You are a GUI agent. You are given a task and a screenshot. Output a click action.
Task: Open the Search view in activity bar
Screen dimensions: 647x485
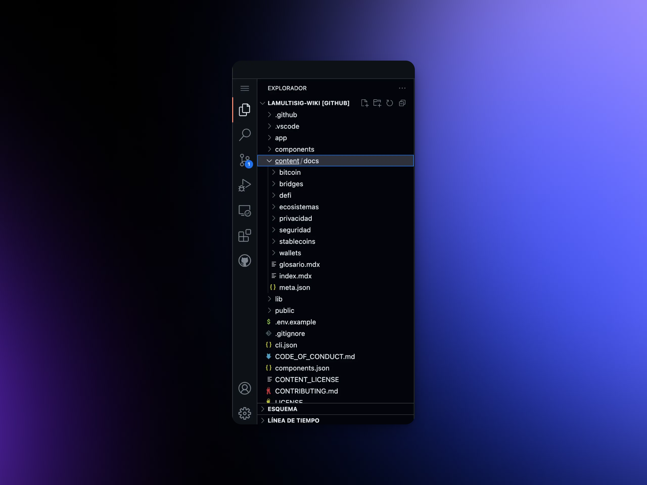(x=245, y=135)
